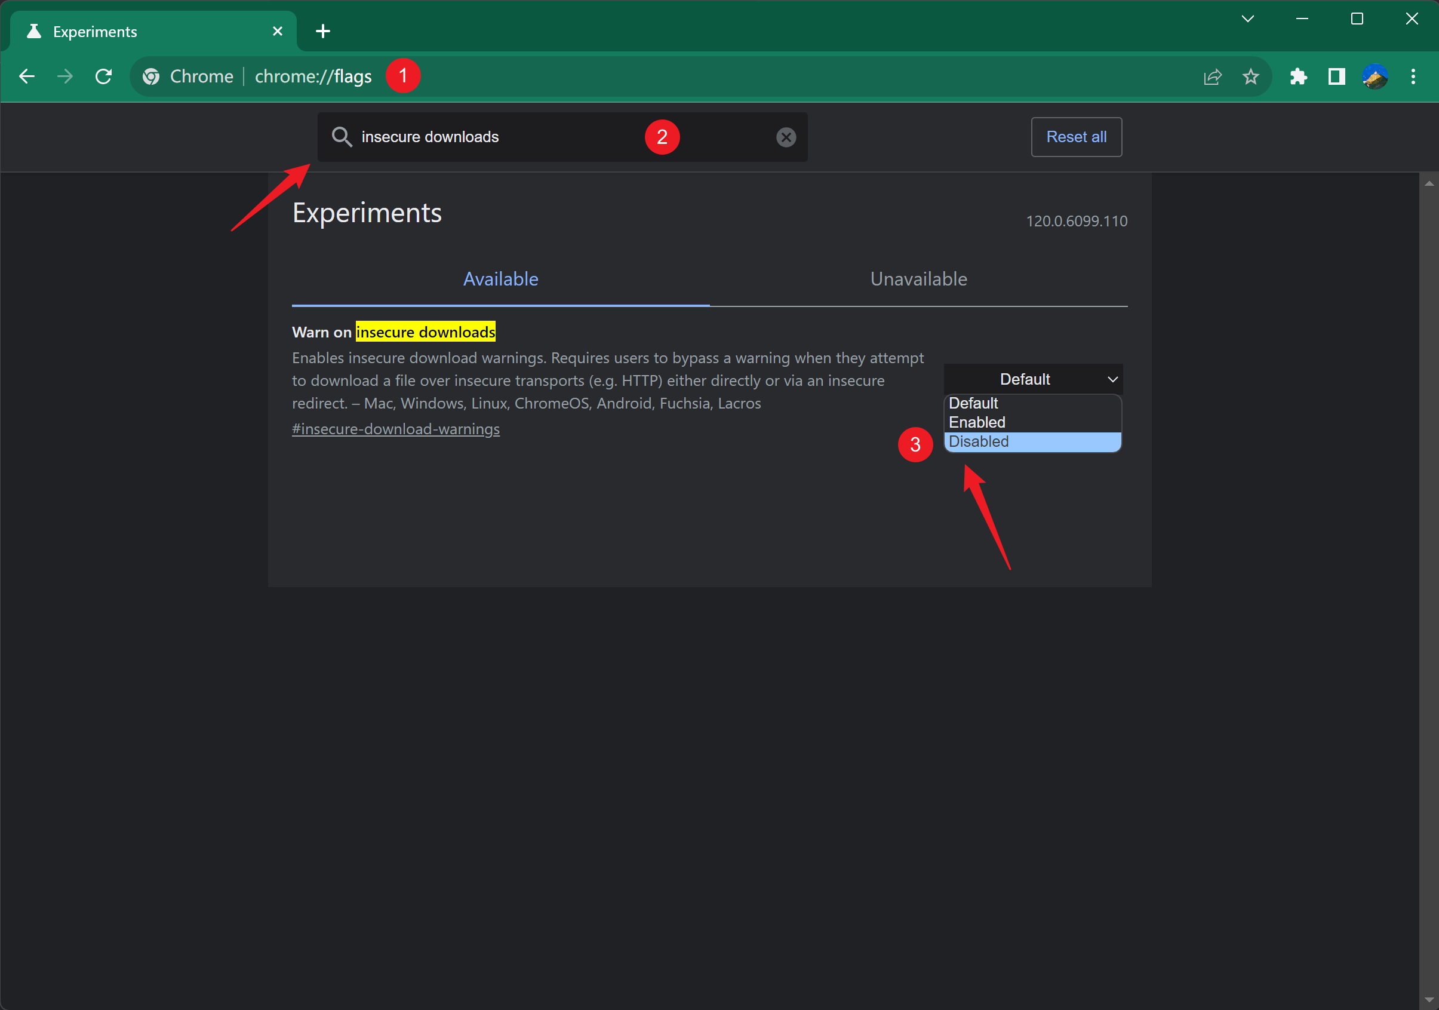The image size is (1439, 1010).
Task: Open the Extensions puzzle icon
Action: pos(1298,76)
